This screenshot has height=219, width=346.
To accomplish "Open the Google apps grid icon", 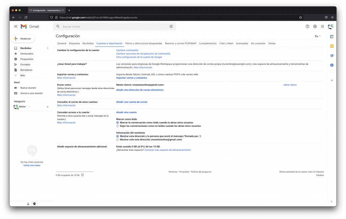I will tap(323, 26).
